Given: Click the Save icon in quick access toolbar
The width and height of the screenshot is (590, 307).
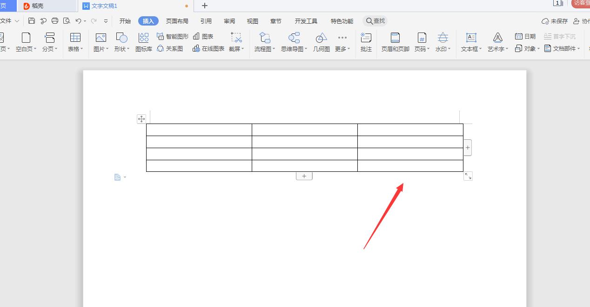Looking at the screenshot, I should tap(32, 21).
